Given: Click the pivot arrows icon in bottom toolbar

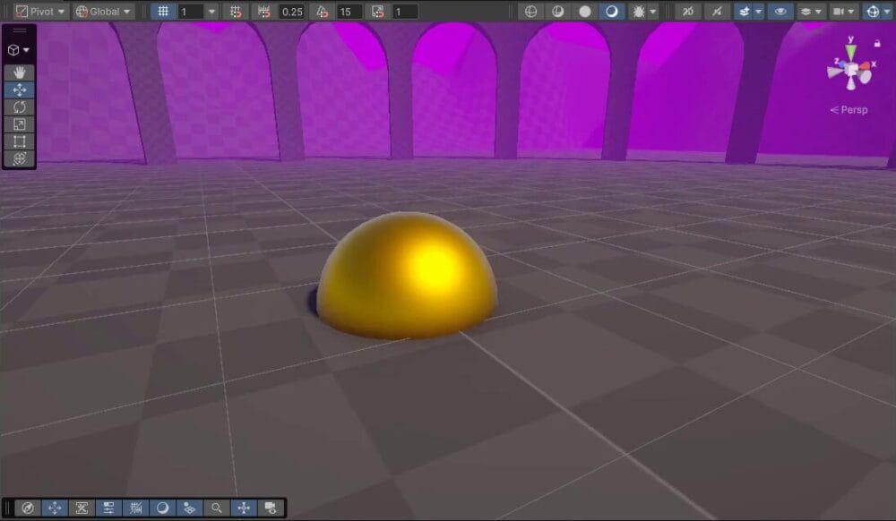Looking at the screenshot, I should pyautogui.click(x=244, y=508).
